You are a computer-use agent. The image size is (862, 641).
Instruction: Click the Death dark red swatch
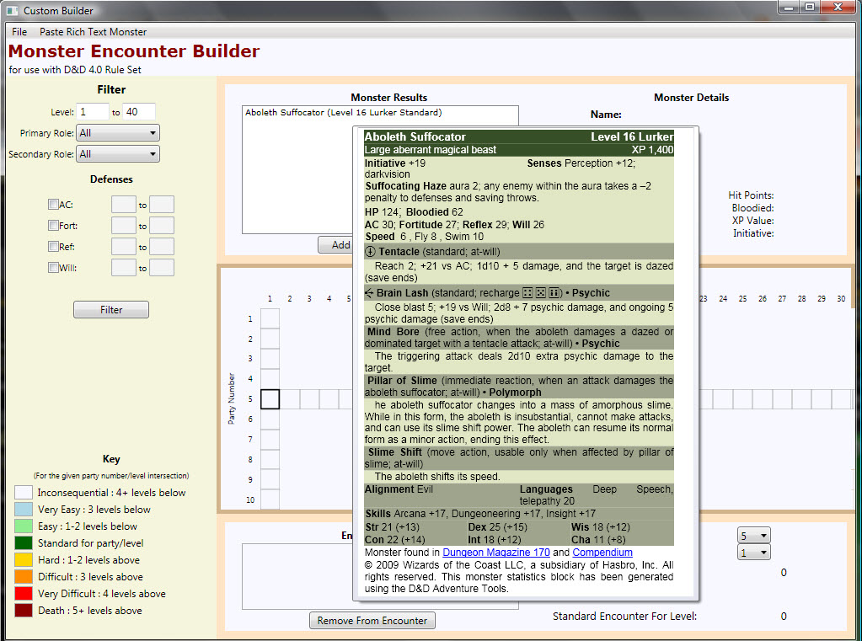[24, 610]
